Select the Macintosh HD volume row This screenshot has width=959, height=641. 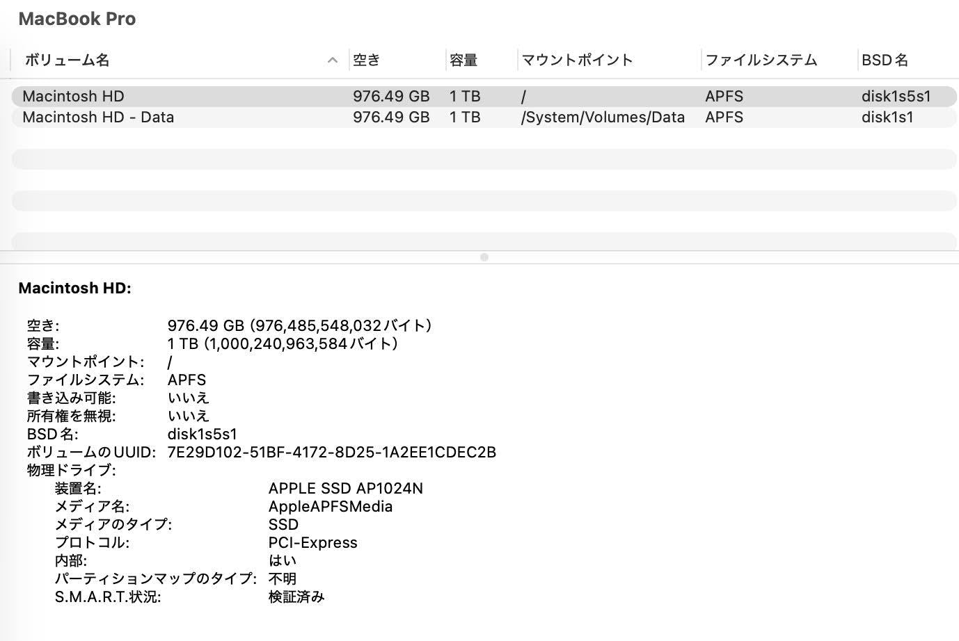[74, 96]
